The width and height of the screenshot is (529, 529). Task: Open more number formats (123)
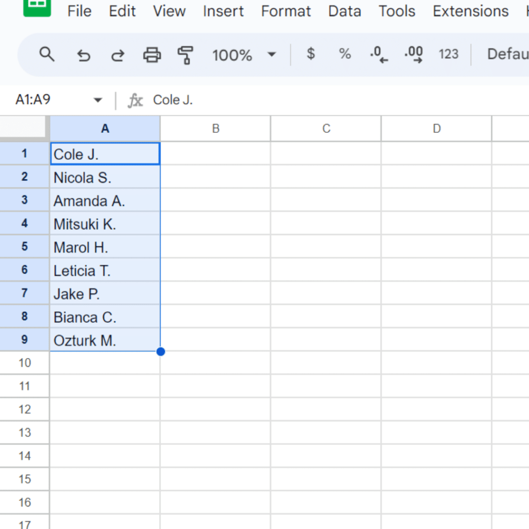tap(448, 54)
